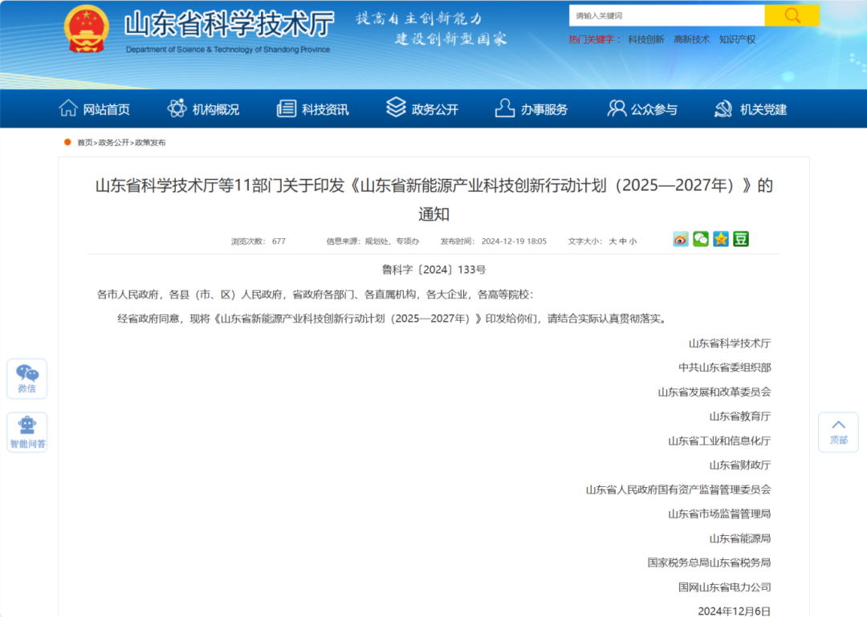Expand the 办事服务 navigation menu
The height and width of the screenshot is (617, 867).
(531, 109)
